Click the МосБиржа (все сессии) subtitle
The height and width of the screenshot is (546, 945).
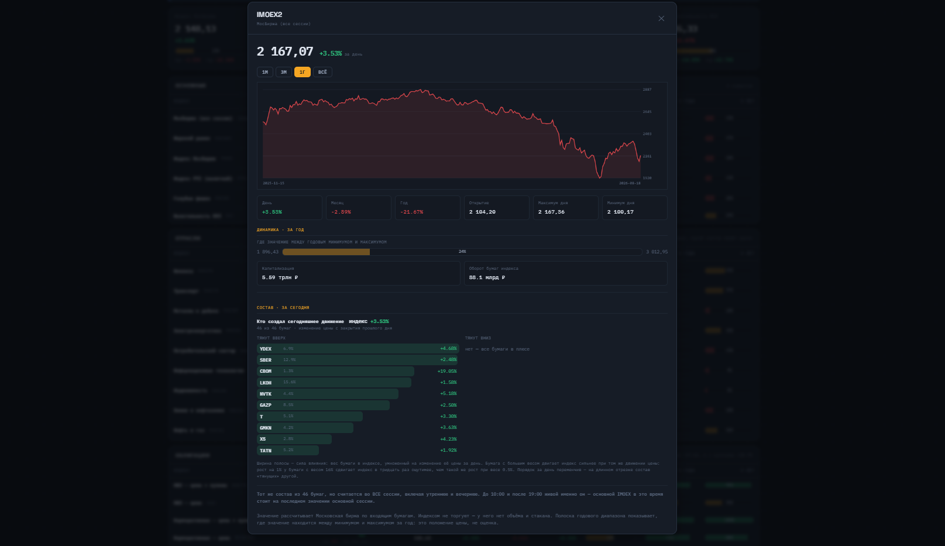[284, 24]
